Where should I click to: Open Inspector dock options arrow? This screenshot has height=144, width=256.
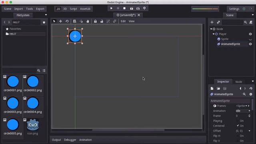[253, 81]
